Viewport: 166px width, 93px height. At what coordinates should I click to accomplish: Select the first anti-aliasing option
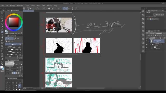12,73
